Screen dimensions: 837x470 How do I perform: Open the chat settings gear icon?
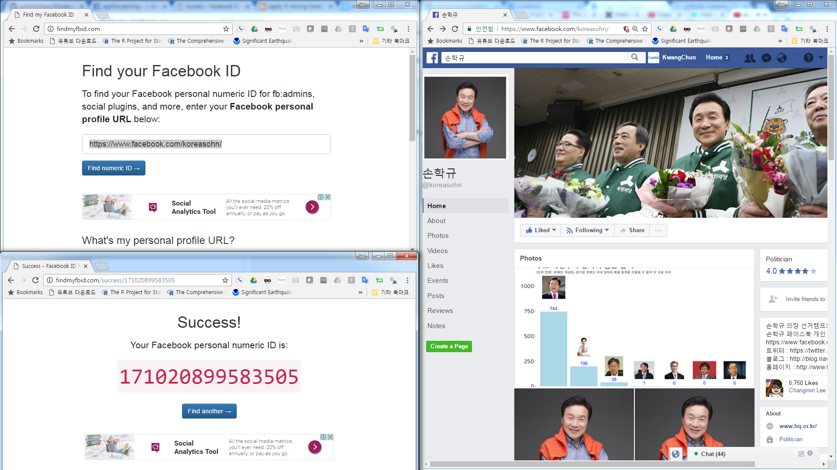[x=810, y=453]
